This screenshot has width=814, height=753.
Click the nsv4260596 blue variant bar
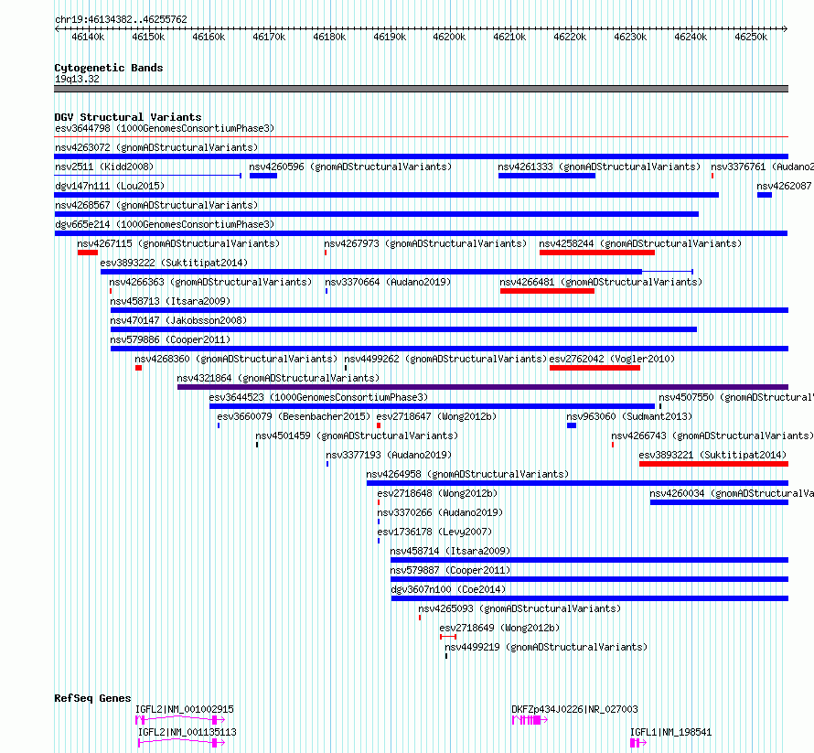point(263,176)
